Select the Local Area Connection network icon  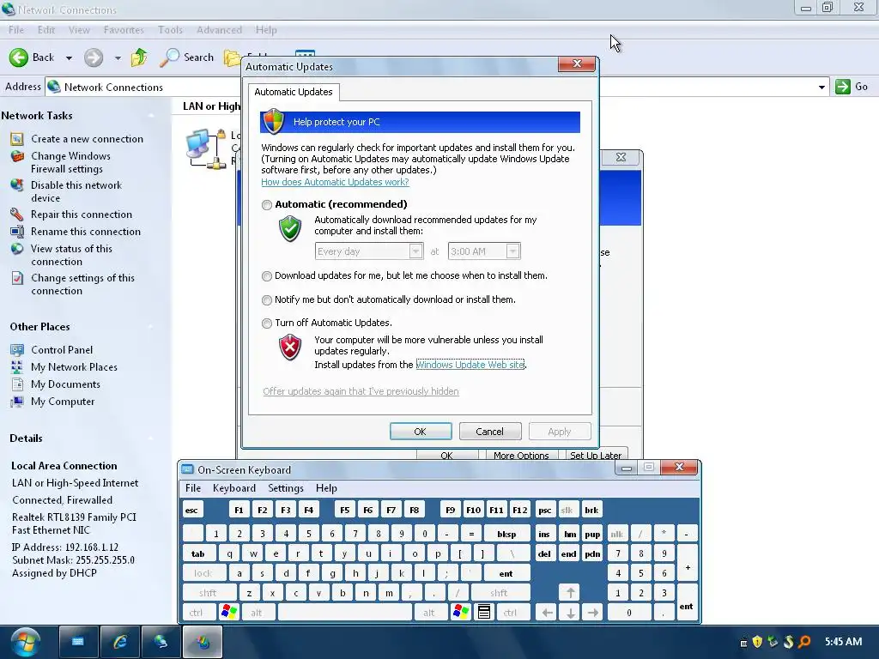[x=205, y=148]
